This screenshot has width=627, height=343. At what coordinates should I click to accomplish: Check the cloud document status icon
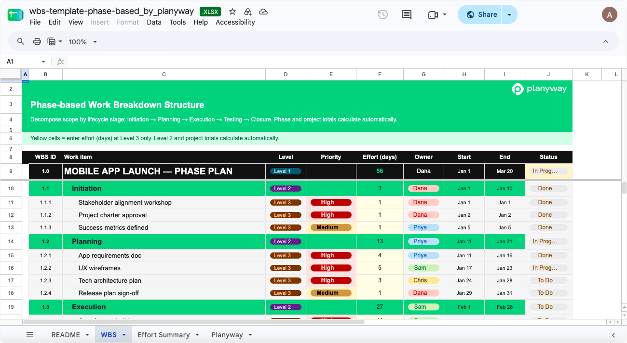point(263,12)
